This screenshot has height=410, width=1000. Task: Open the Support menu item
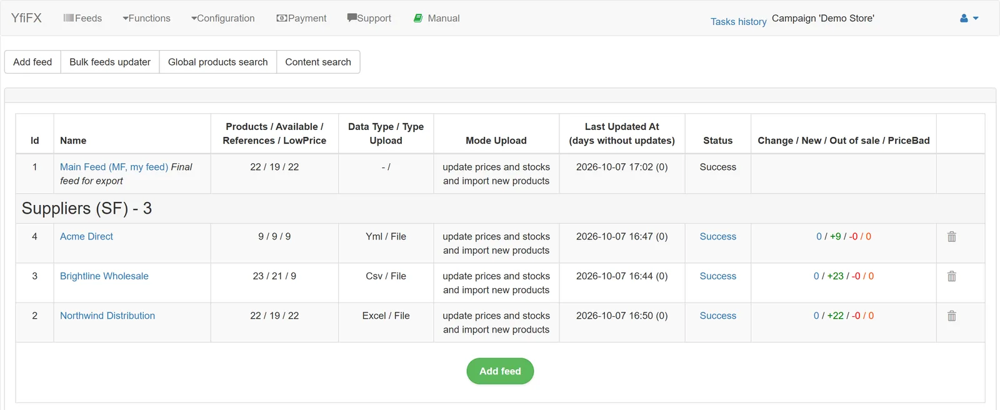click(369, 18)
